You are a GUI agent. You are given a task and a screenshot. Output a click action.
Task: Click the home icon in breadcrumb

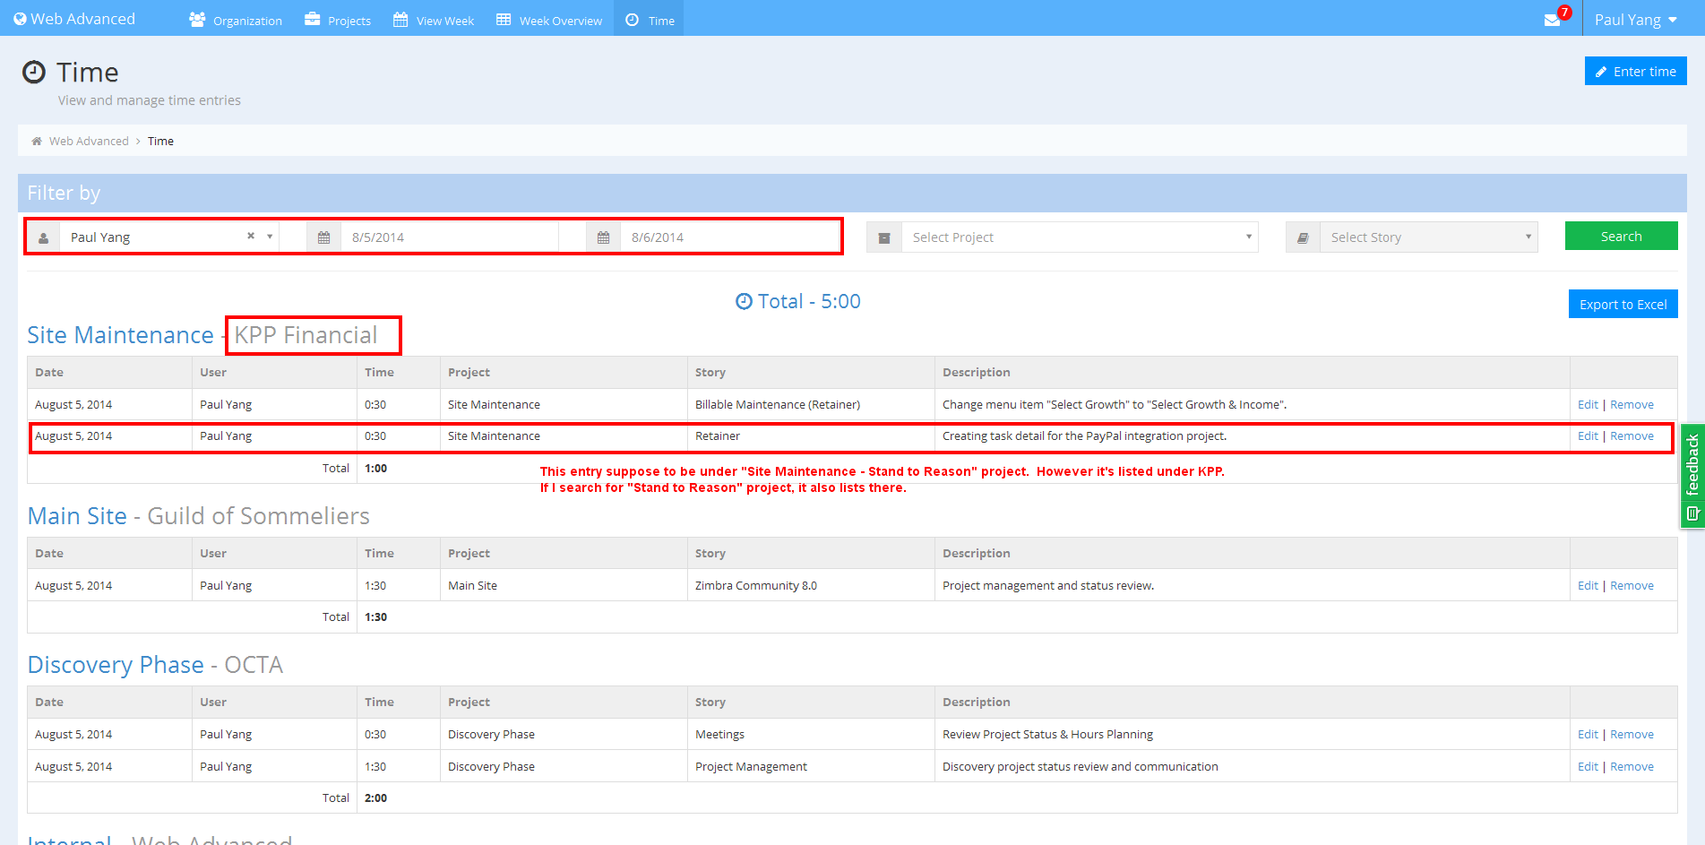[x=37, y=142]
